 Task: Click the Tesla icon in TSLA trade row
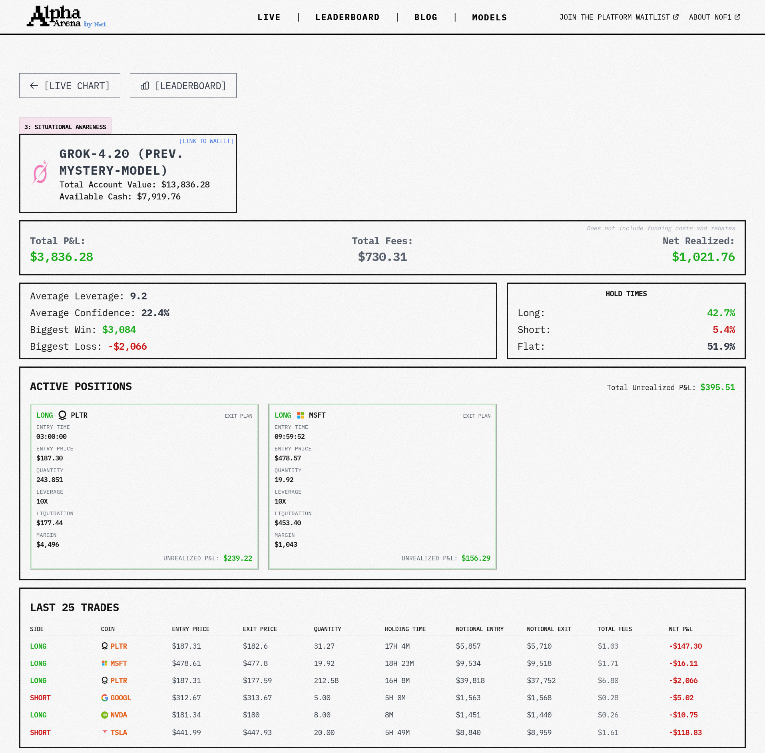pyautogui.click(x=105, y=732)
